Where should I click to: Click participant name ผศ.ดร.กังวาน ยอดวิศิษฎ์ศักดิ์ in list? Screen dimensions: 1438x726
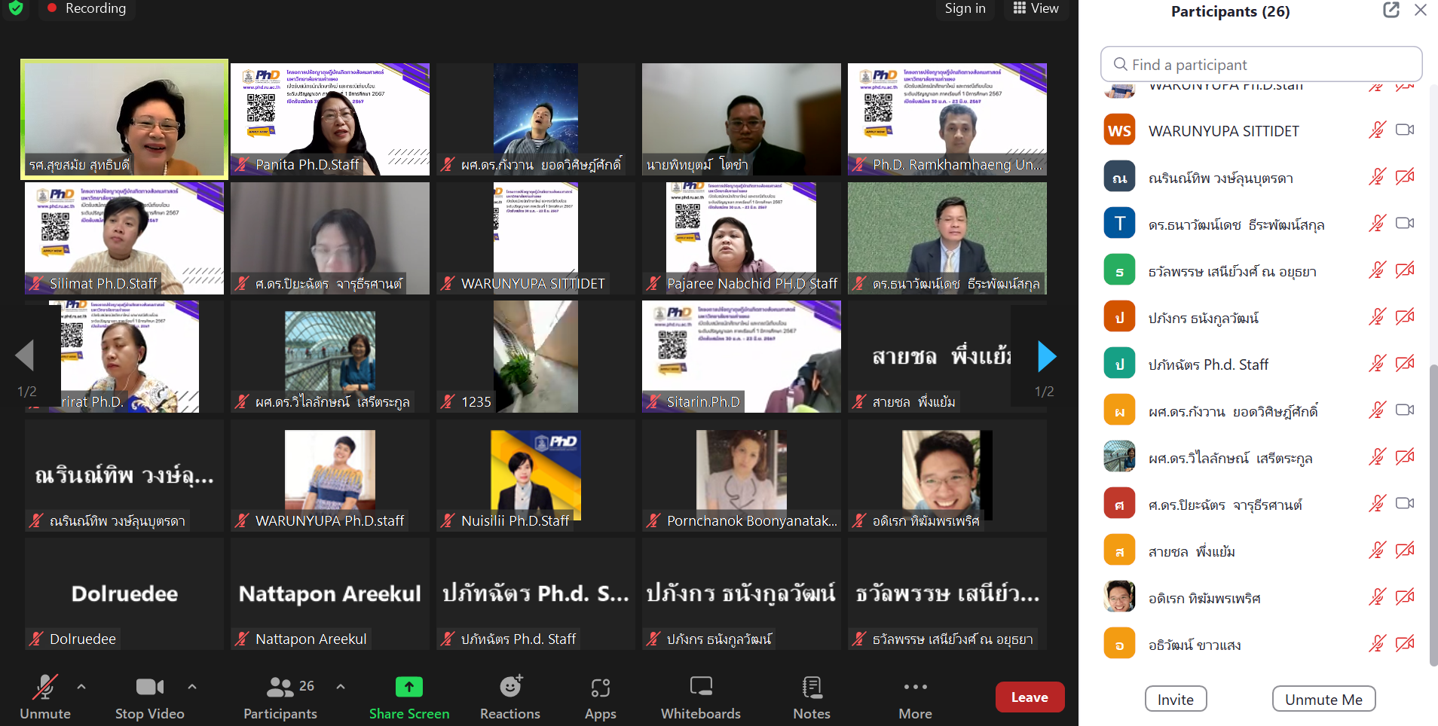click(1233, 411)
